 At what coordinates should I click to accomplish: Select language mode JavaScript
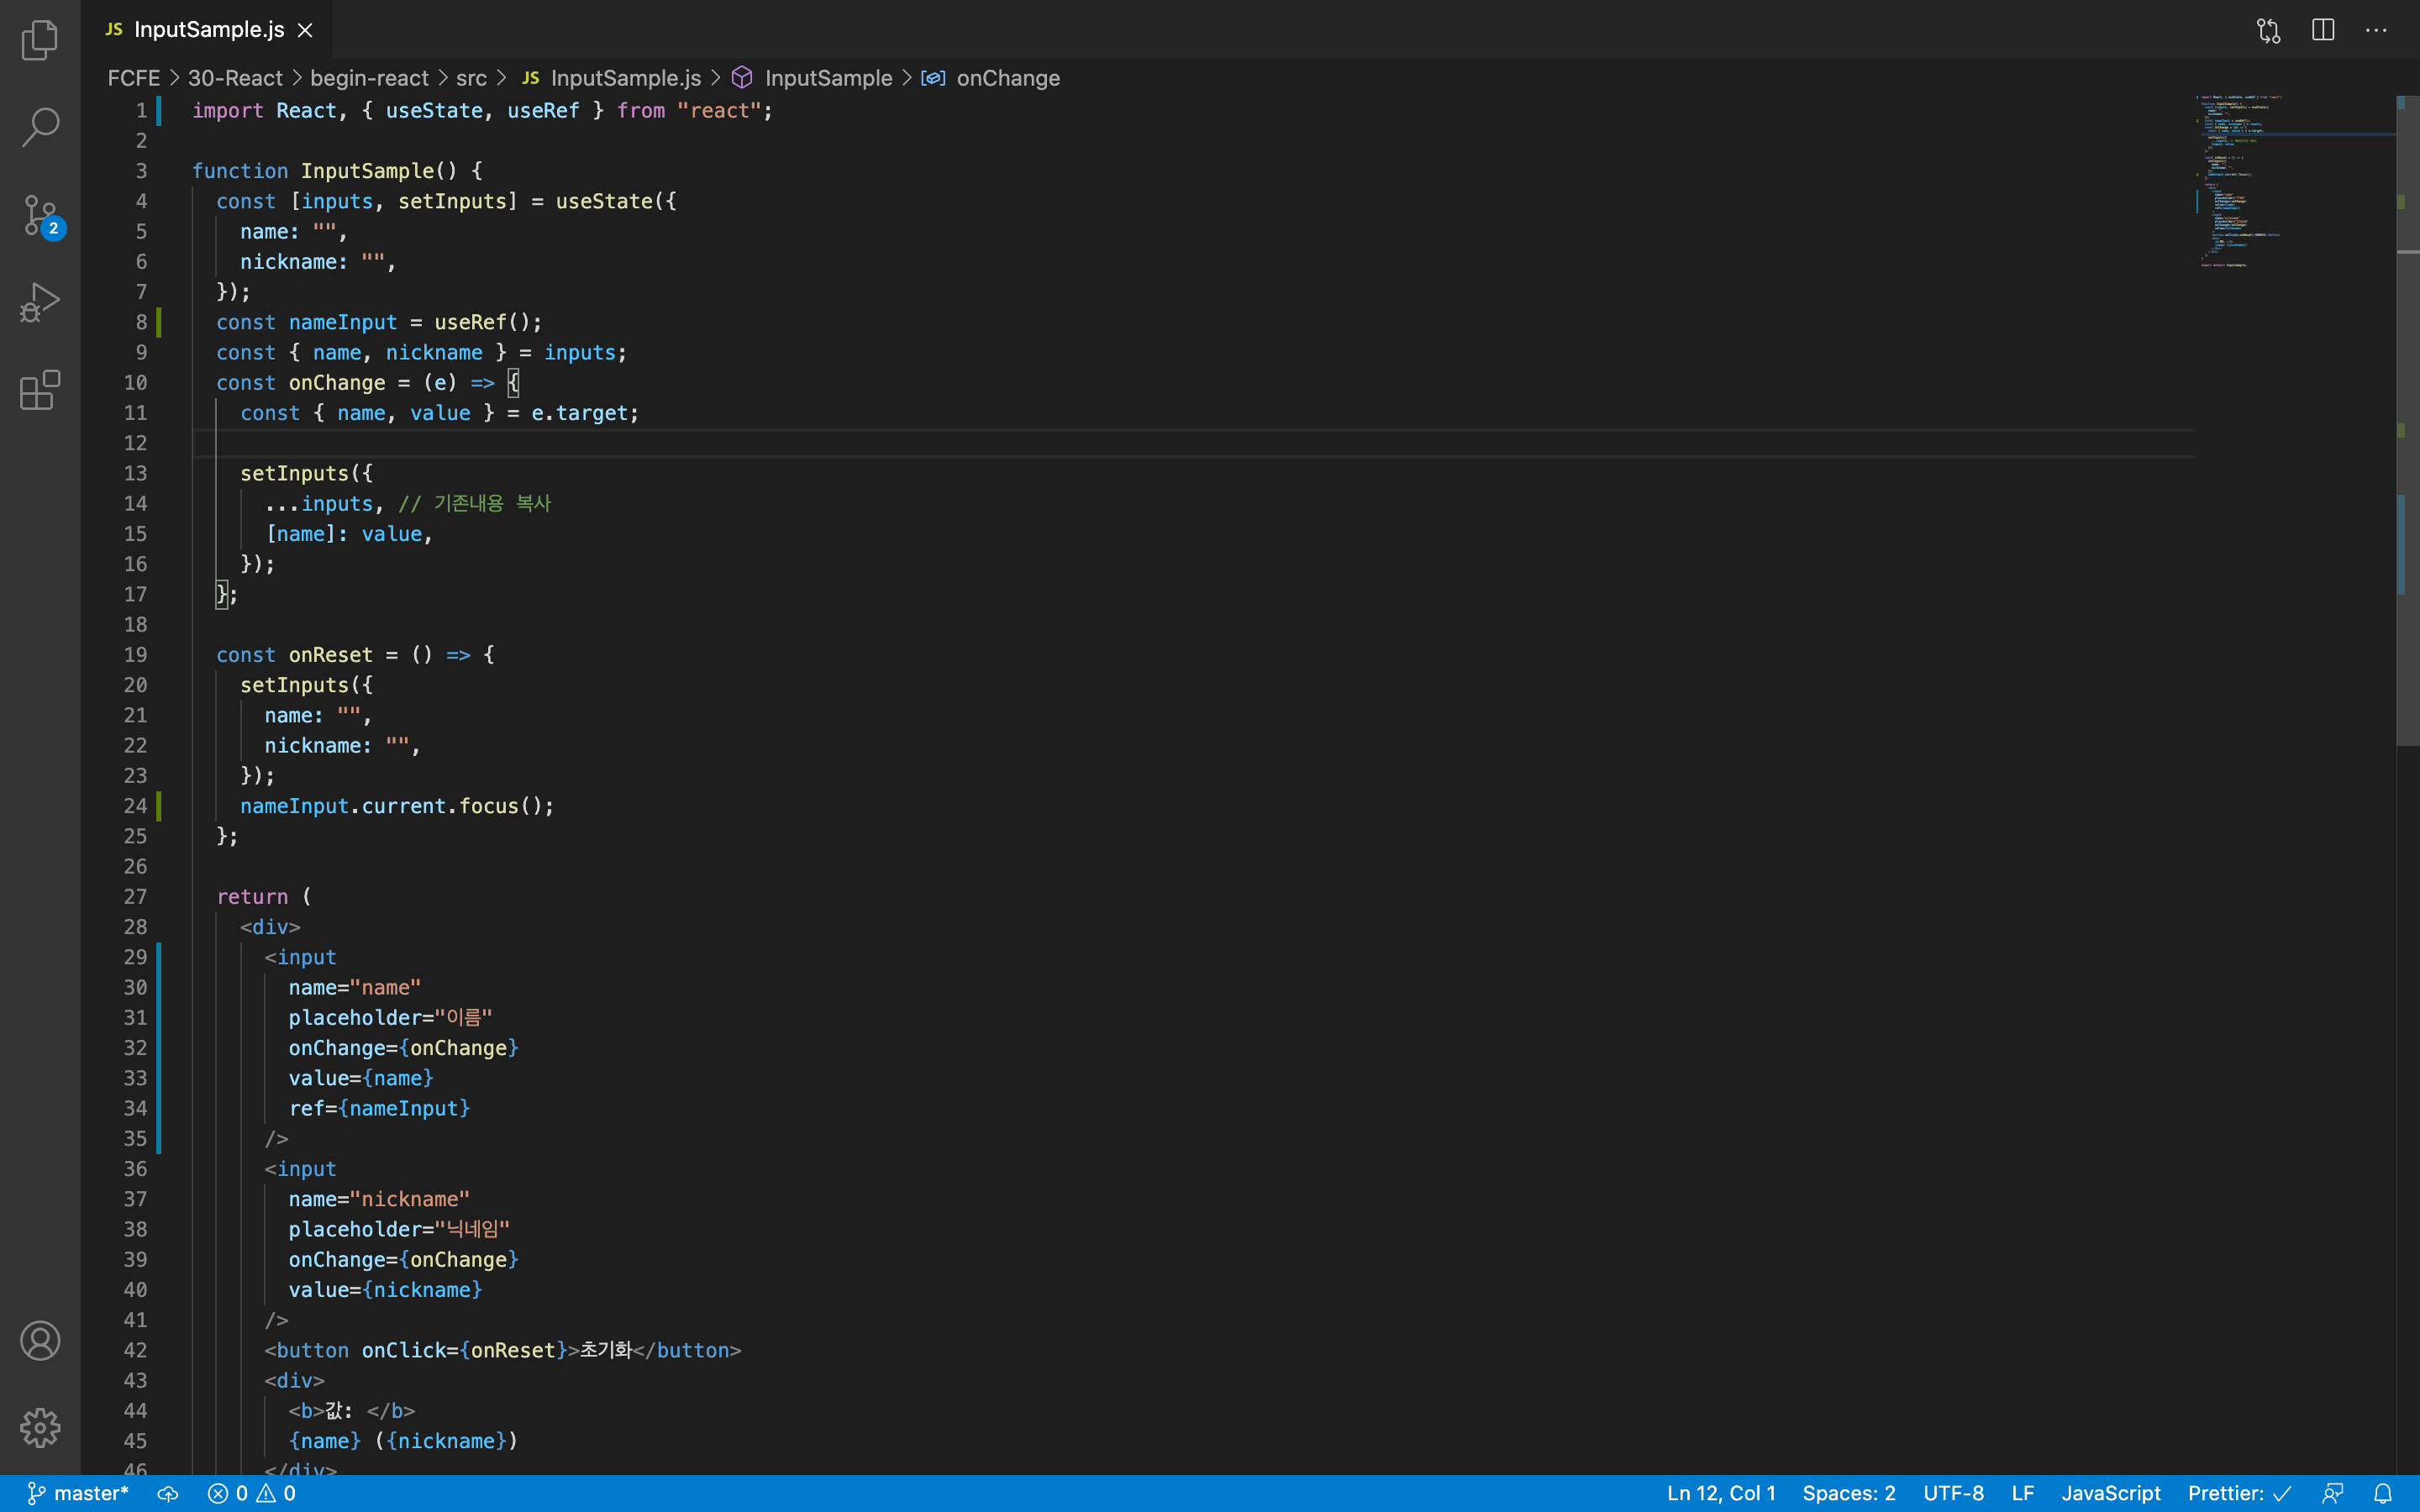(x=2110, y=1493)
